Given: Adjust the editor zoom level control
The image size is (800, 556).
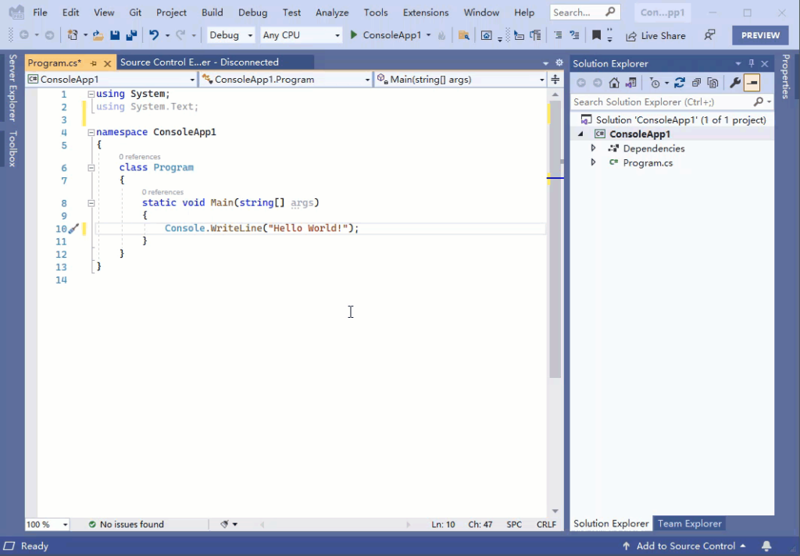Looking at the screenshot, I should point(44,524).
